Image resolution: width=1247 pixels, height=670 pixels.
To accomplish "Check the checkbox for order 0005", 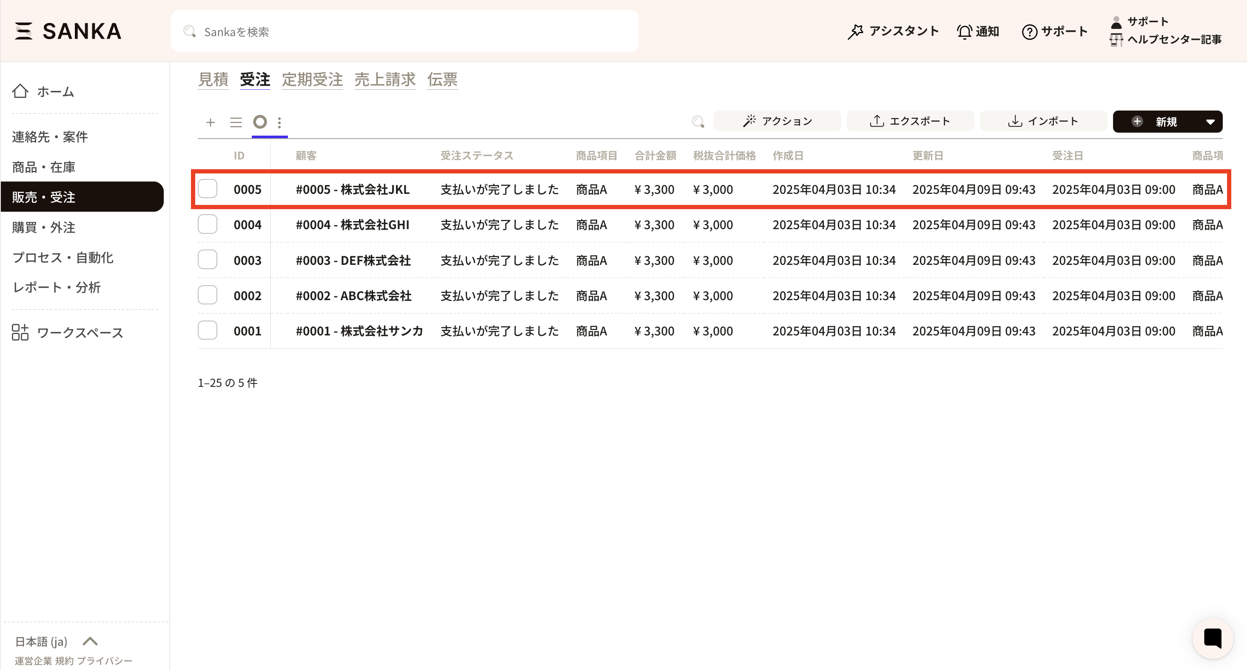I will coord(208,189).
